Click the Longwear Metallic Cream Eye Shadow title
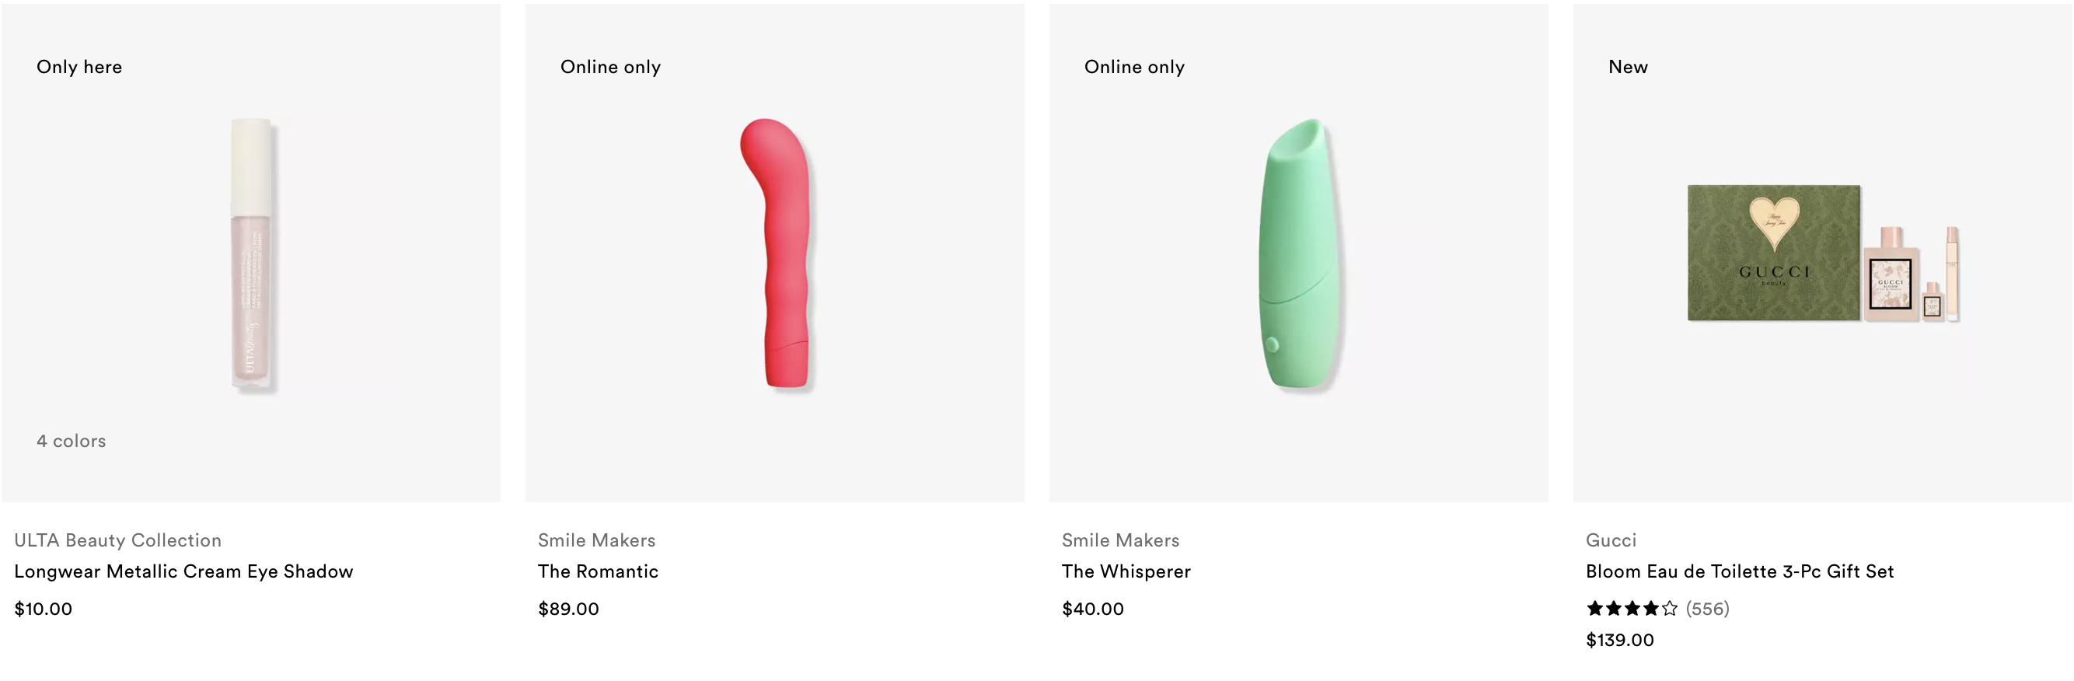The width and height of the screenshot is (2074, 681). coord(183,571)
